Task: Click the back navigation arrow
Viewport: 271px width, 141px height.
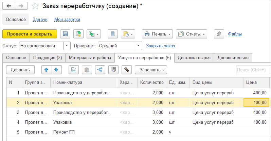Action: pyautogui.click(x=9, y=6)
